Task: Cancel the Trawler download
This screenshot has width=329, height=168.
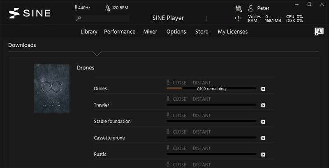Action: 263,105
